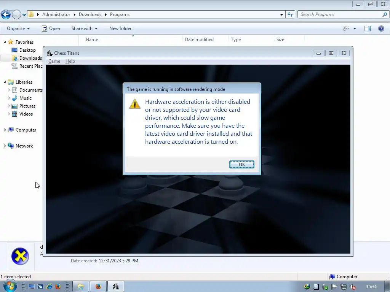Open Explorer help question mark icon
This screenshot has height=292, width=390.
coord(381,28)
